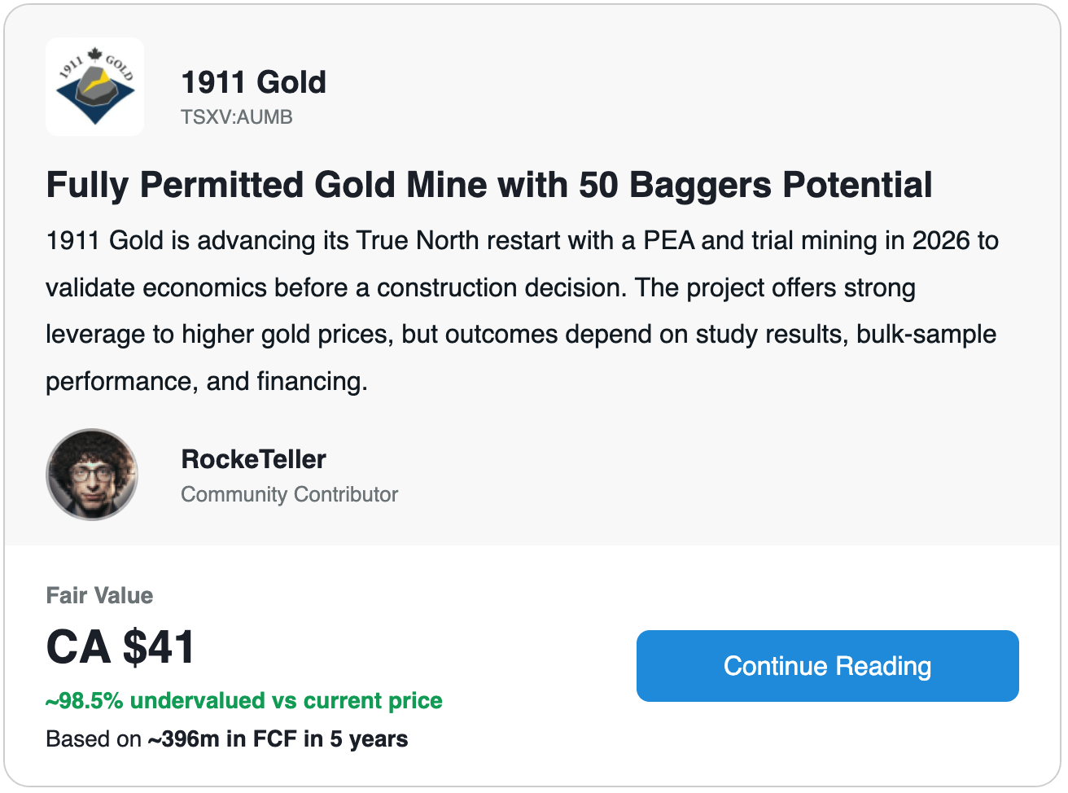Click the 1911 Gold company logo
Viewport: 1068px width, 793px height.
tap(95, 87)
